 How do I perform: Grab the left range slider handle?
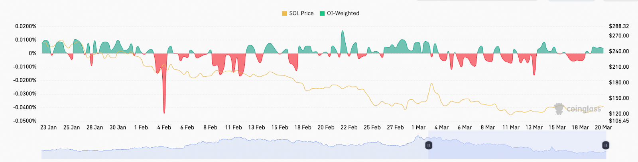pyautogui.click(x=429, y=145)
